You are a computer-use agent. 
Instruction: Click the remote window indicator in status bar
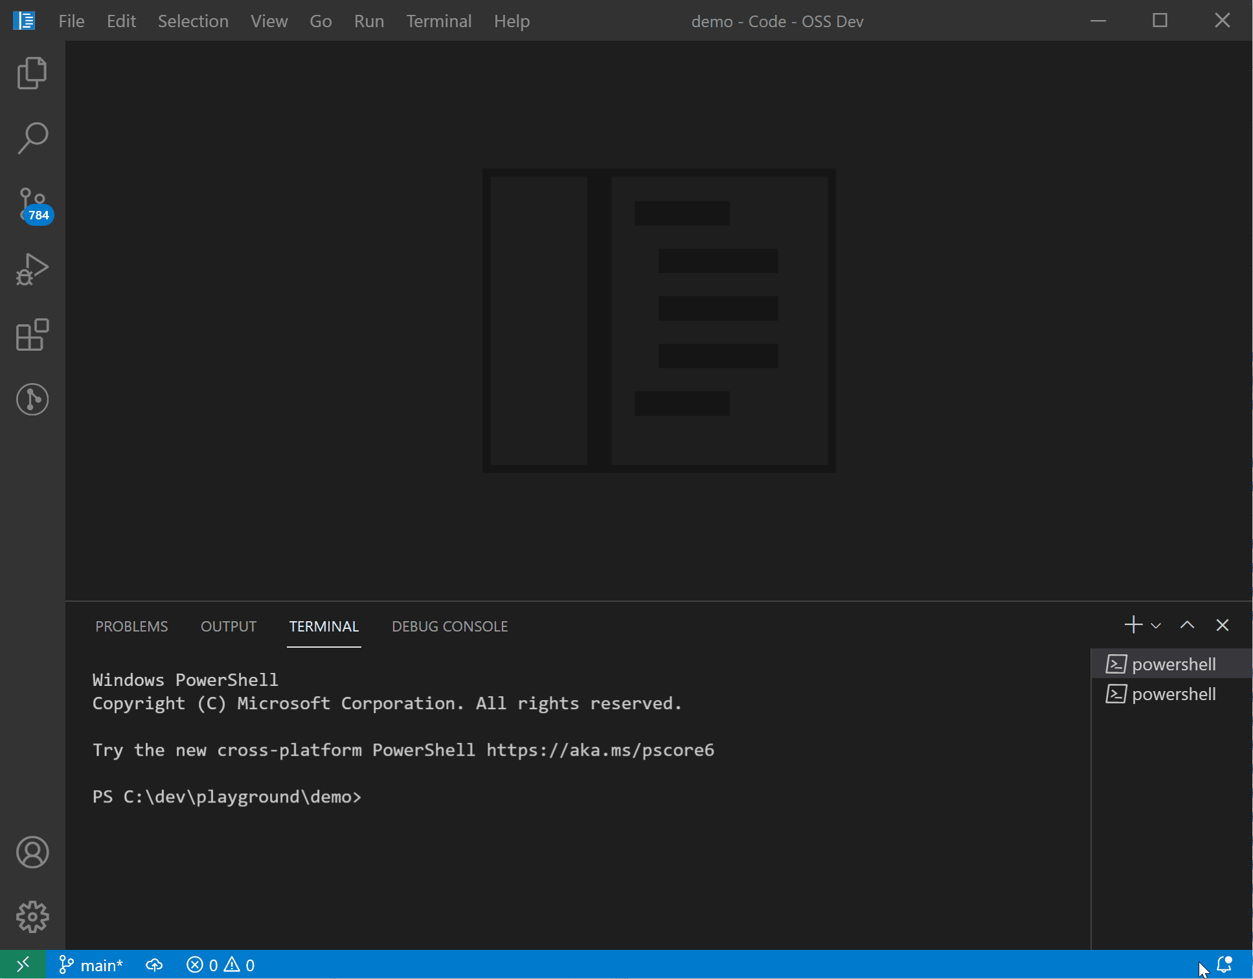point(23,965)
